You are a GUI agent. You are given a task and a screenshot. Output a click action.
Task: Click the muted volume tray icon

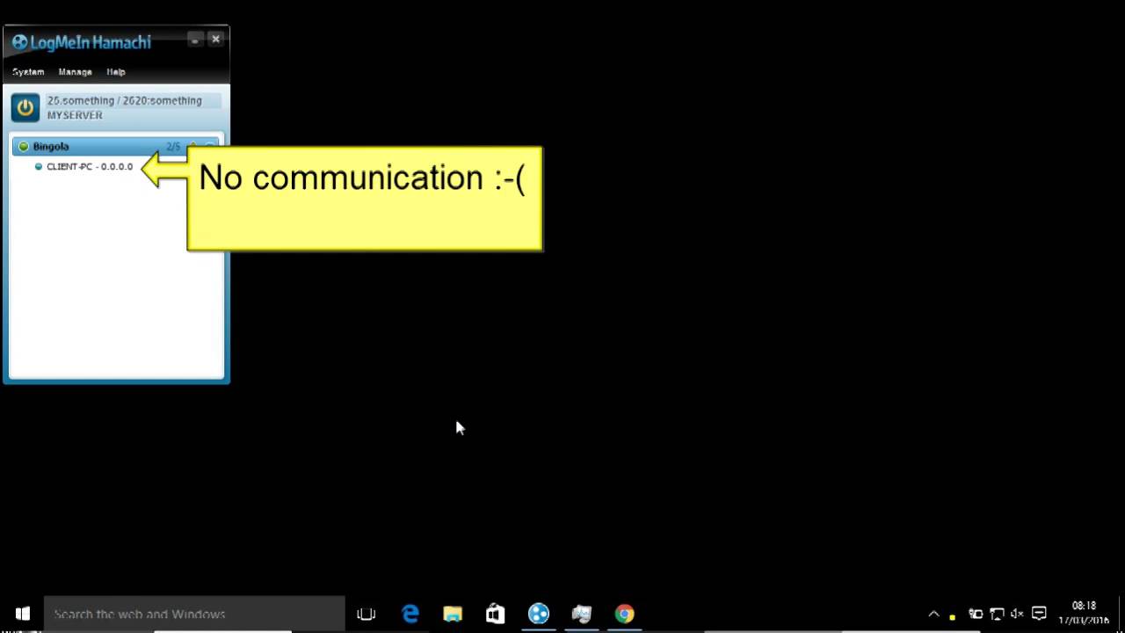click(1018, 614)
